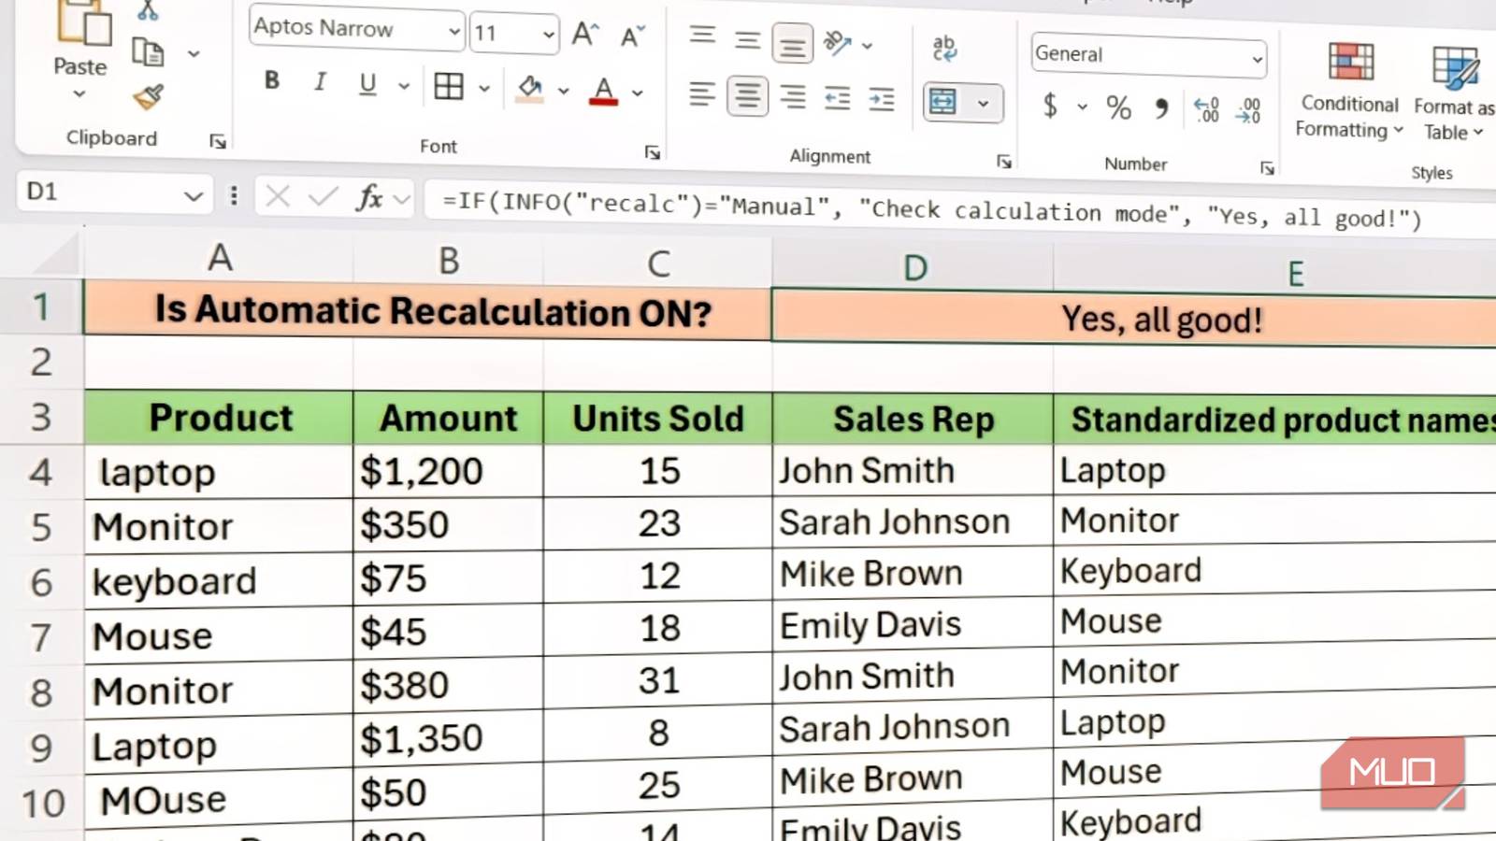Click the Insert Function fx button

[370, 198]
